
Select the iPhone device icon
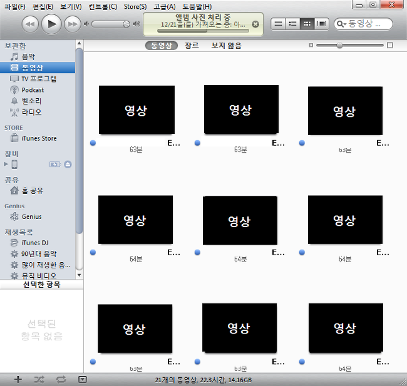pos(14,165)
